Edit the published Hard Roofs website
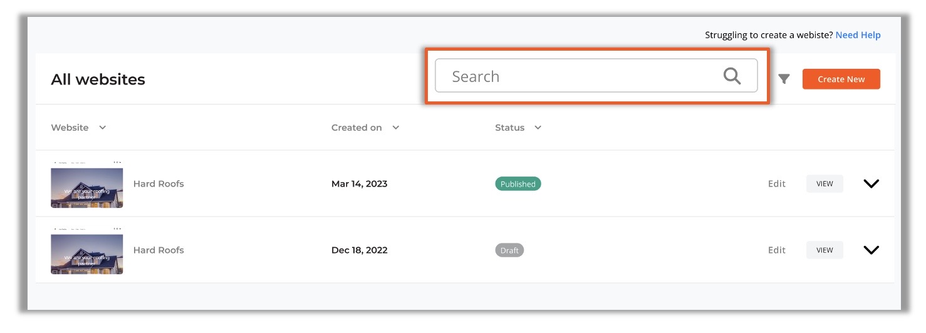This screenshot has height=333, width=926. pyautogui.click(x=776, y=184)
